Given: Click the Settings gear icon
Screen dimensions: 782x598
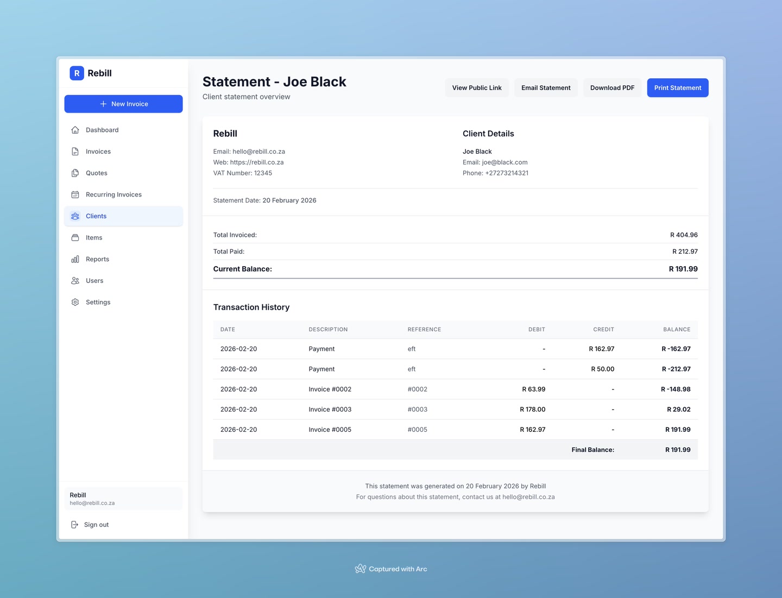Looking at the screenshot, I should coord(75,303).
